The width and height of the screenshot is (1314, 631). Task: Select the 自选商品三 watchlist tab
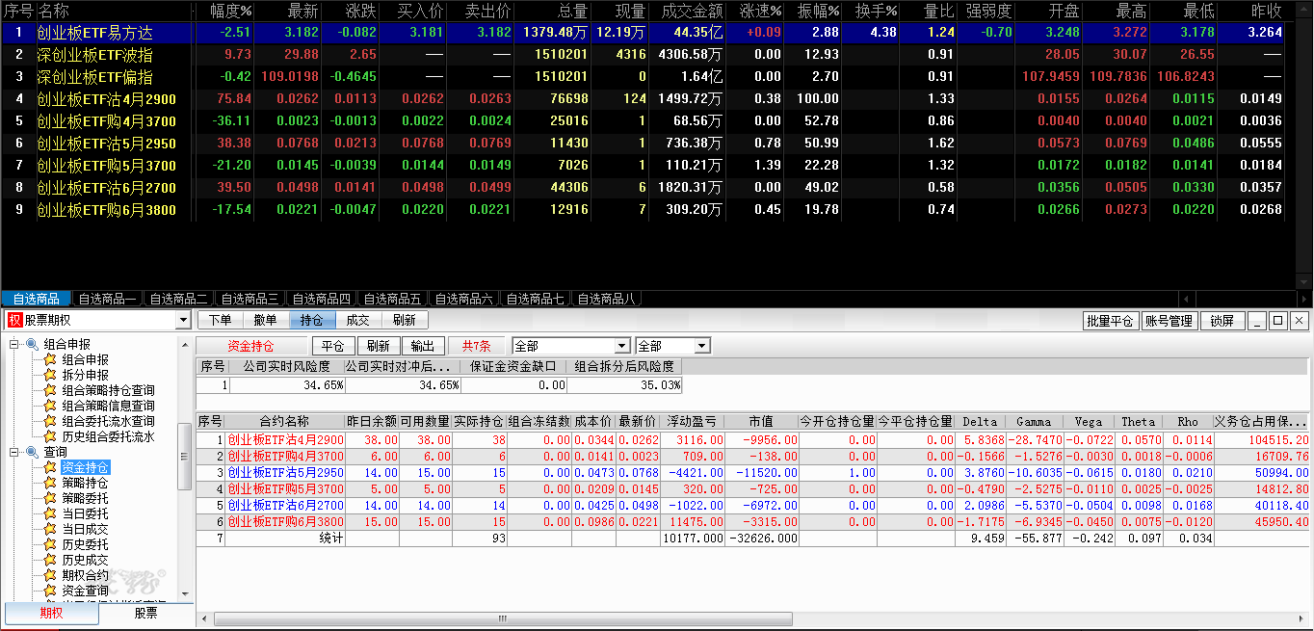[247, 299]
